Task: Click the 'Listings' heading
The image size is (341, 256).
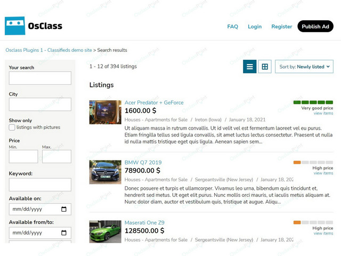Action: (x=102, y=85)
